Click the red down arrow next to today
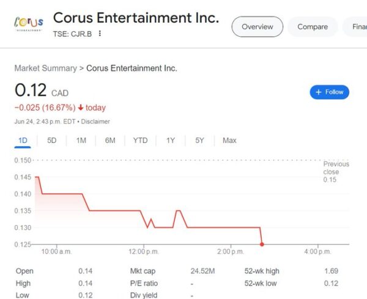 (81, 108)
